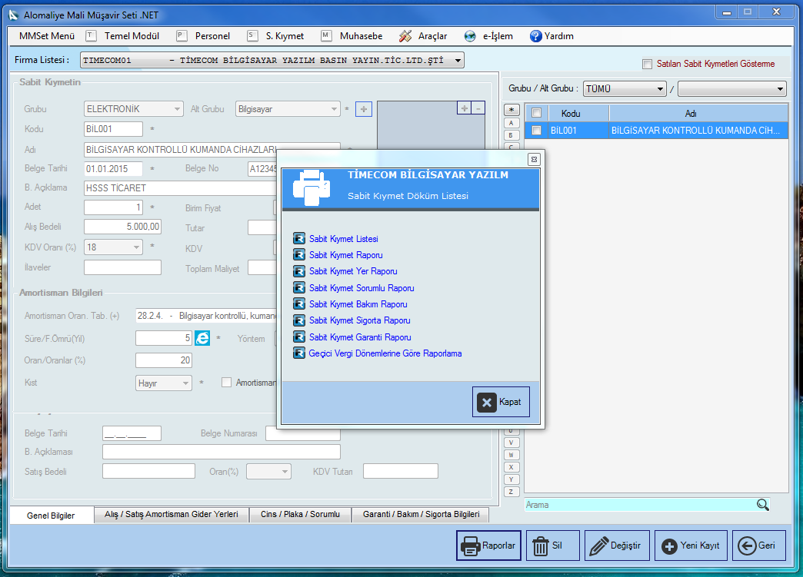Screen dimensions: 803x577
Task: Switch to Genel Bilgiler tab
Action: [51, 515]
